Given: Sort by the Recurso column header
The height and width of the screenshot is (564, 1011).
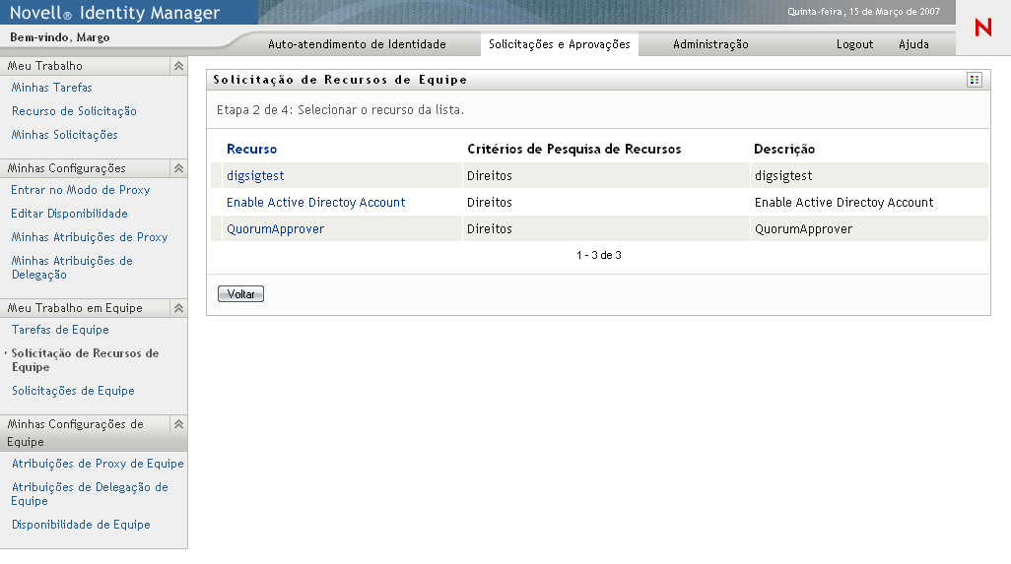Looking at the screenshot, I should [251, 150].
